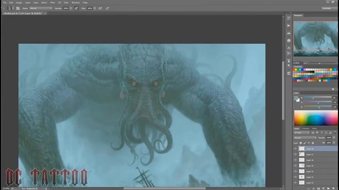Open the tool preset picker arrow
This screenshot has height=190, width=339.
coord(4,8)
